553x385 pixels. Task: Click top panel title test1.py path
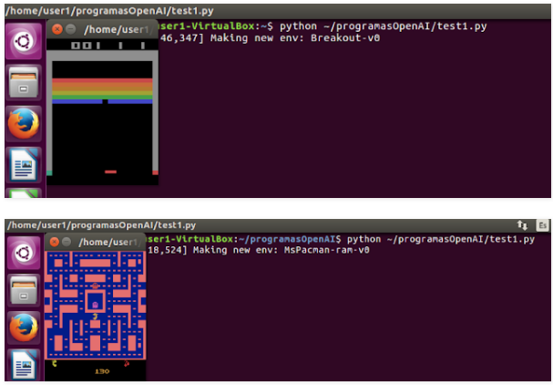click(x=109, y=11)
